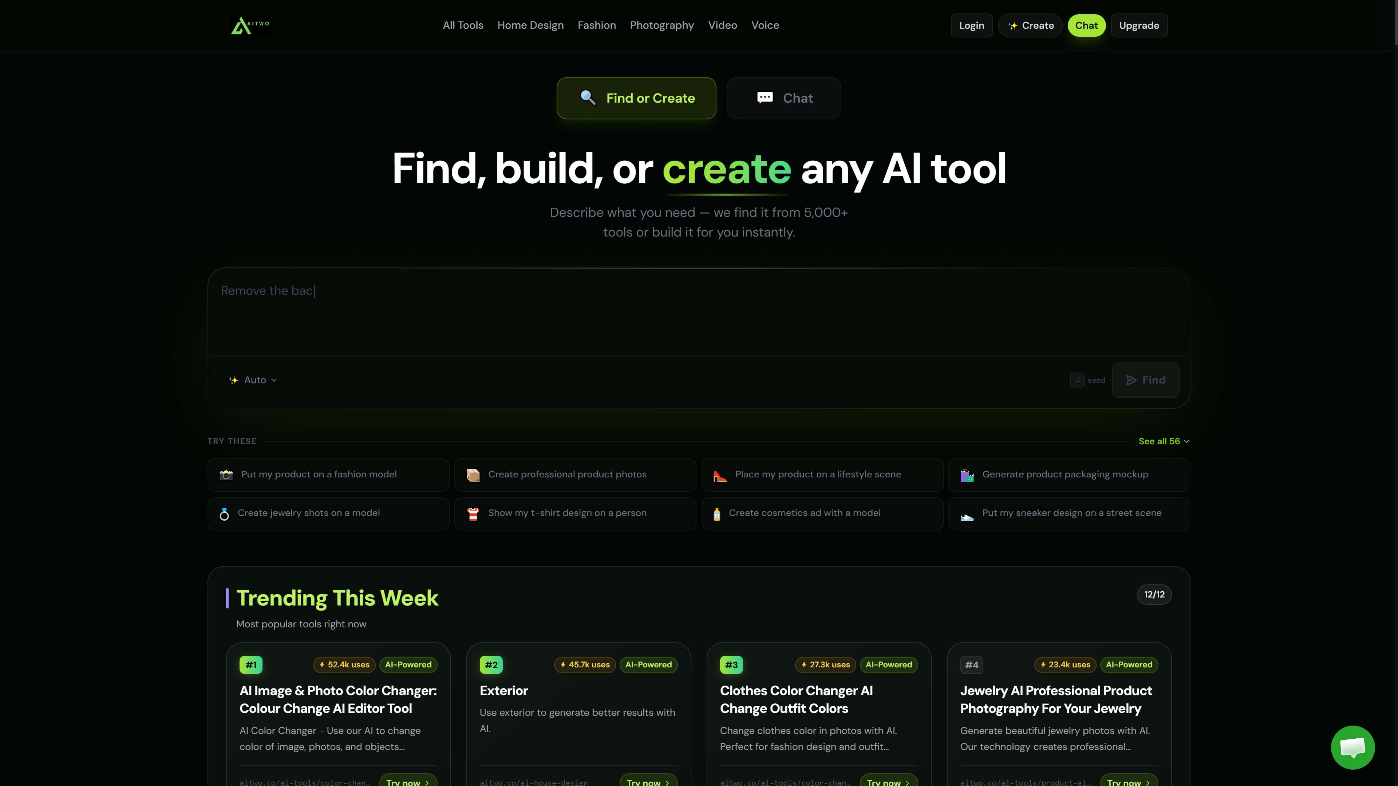
Task: Open Jewelry AI Professional Product Photography title
Action: point(1055,700)
